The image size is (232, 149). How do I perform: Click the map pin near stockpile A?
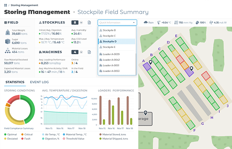tap(151, 62)
